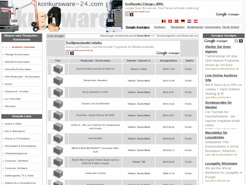
Task: Click Details for Sony playstsion 3 Slim
Action: pos(189,92)
